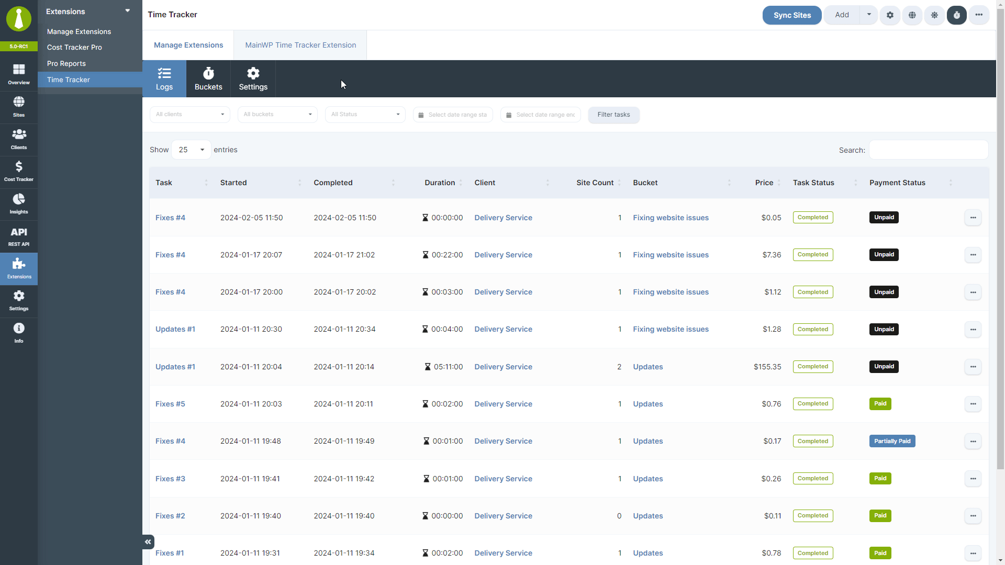Screen dimensions: 1005x565
Task: Go to Insights in the sidebar
Action: (19, 204)
